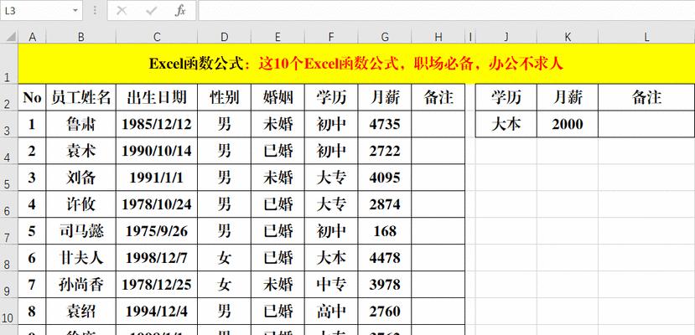The width and height of the screenshot is (695, 335).
Task: Click the salary cell 4478
Action: pyautogui.click(x=385, y=258)
